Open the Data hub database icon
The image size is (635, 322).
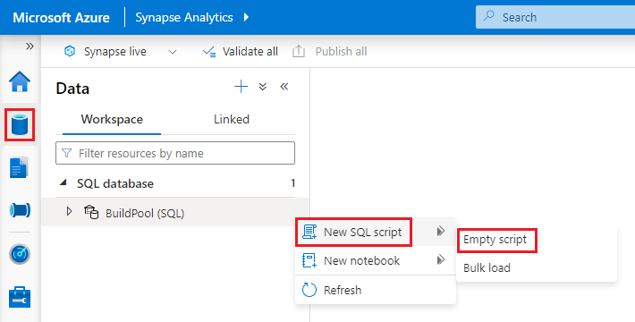(20, 124)
